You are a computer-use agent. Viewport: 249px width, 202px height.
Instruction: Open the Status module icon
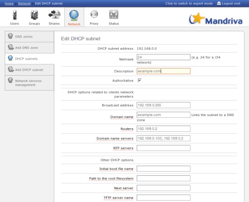(x=114, y=14)
